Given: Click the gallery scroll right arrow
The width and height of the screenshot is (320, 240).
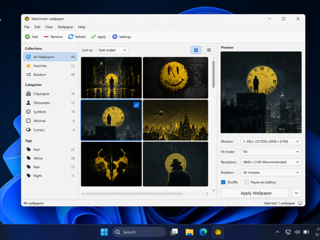Looking at the screenshot, I should pyautogui.click(x=207, y=194).
